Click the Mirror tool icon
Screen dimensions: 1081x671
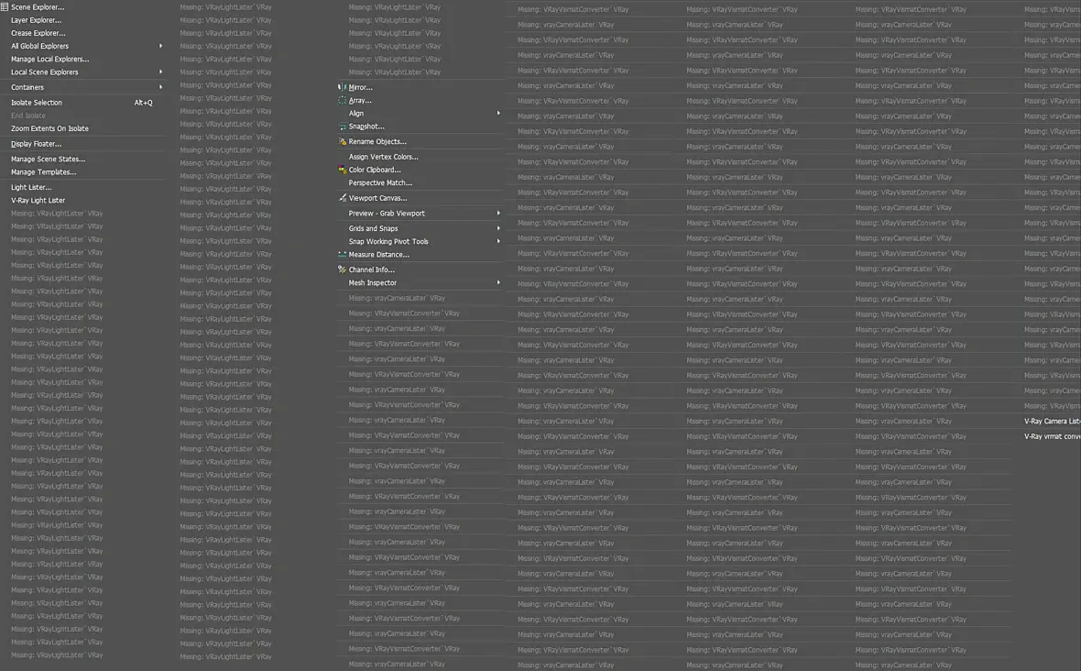point(342,87)
